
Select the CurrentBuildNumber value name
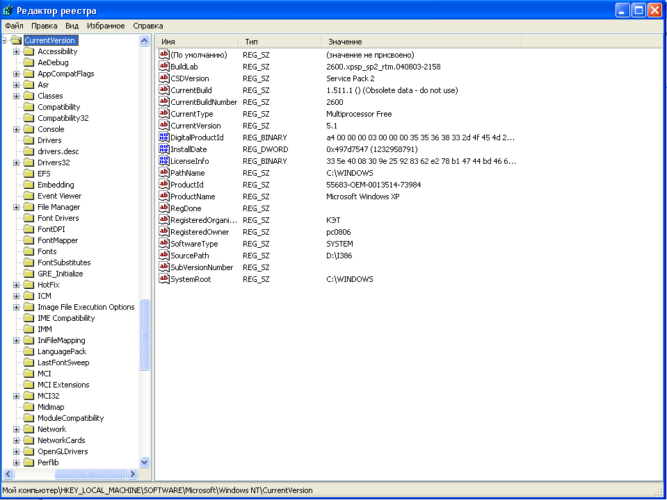coord(204,102)
